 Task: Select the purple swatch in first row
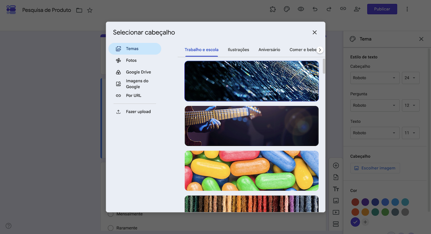(x=365, y=202)
